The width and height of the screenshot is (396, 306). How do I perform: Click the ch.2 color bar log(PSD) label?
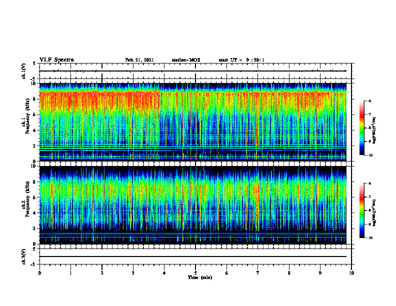point(374,213)
